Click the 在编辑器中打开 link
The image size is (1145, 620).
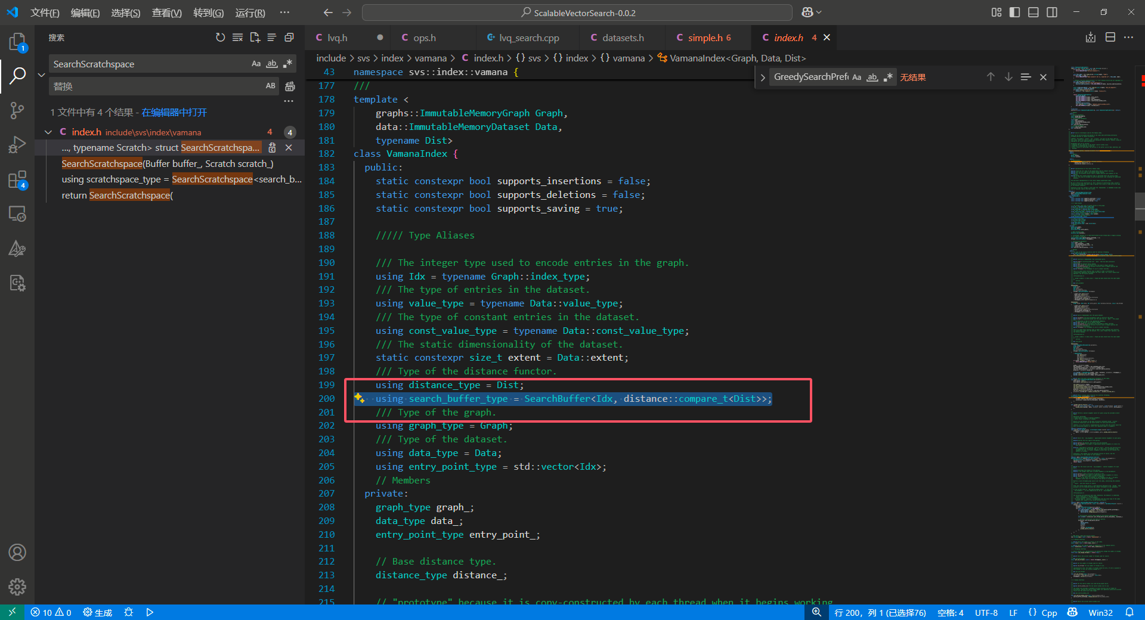pos(174,112)
